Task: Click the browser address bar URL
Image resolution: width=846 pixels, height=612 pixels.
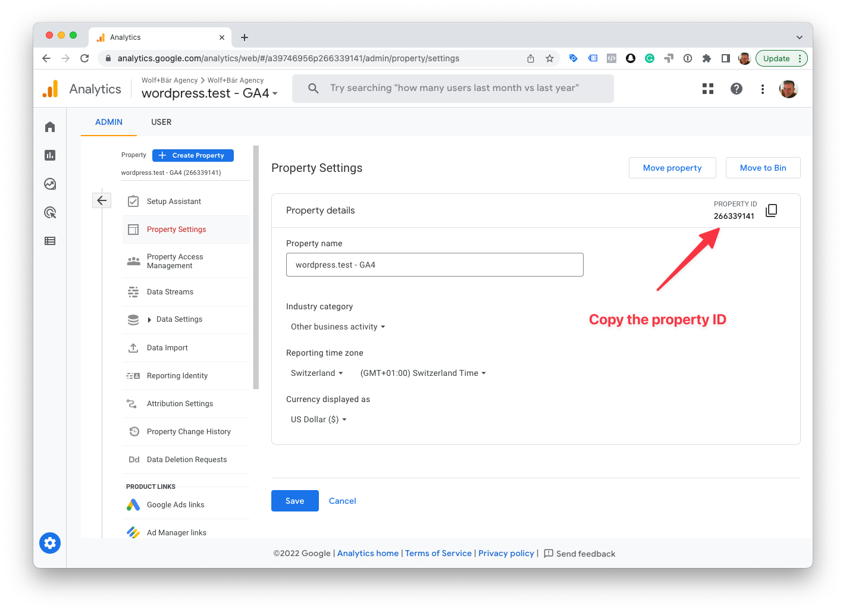Action: coord(289,58)
